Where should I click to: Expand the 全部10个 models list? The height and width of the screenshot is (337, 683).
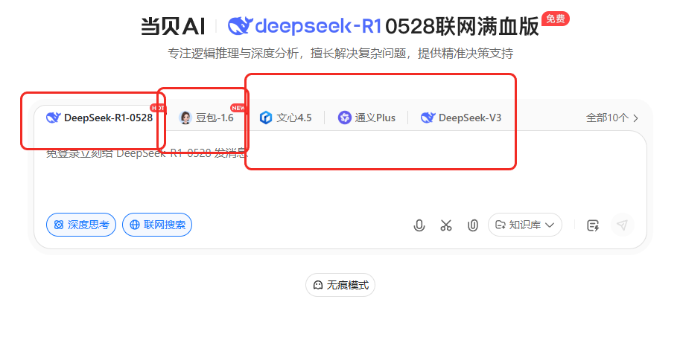click(612, 118)
